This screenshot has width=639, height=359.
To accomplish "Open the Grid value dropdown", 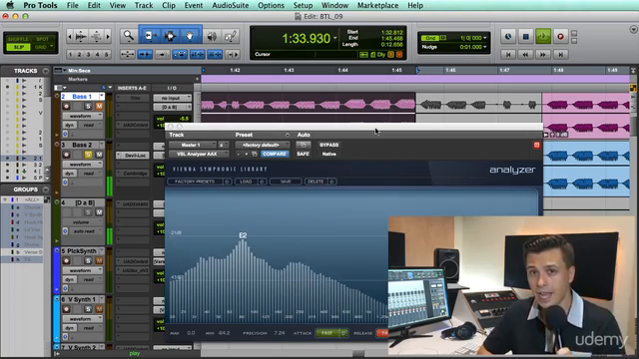I will tap(484, 38).
